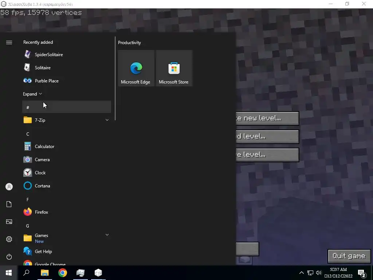
Task: Open the clock and date display
Action: [x=338, y=273]
